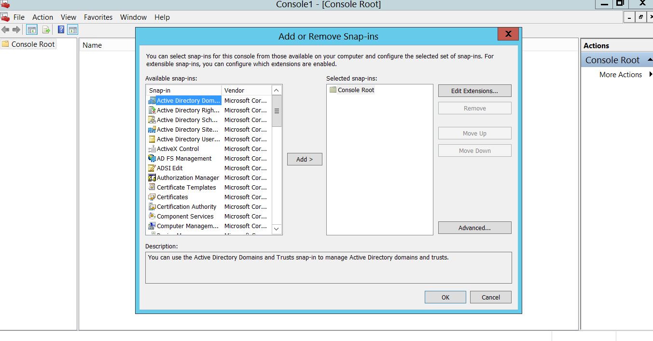The height and width of the screenshot is (341, 653).
Task: Open the View menu
Action: (69, 17)
